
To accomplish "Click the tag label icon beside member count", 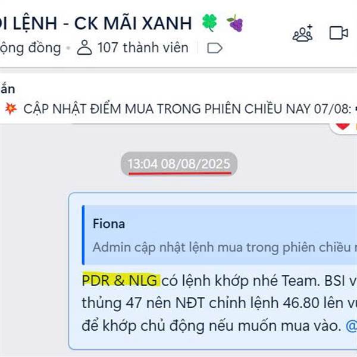I will pos(215,48).
